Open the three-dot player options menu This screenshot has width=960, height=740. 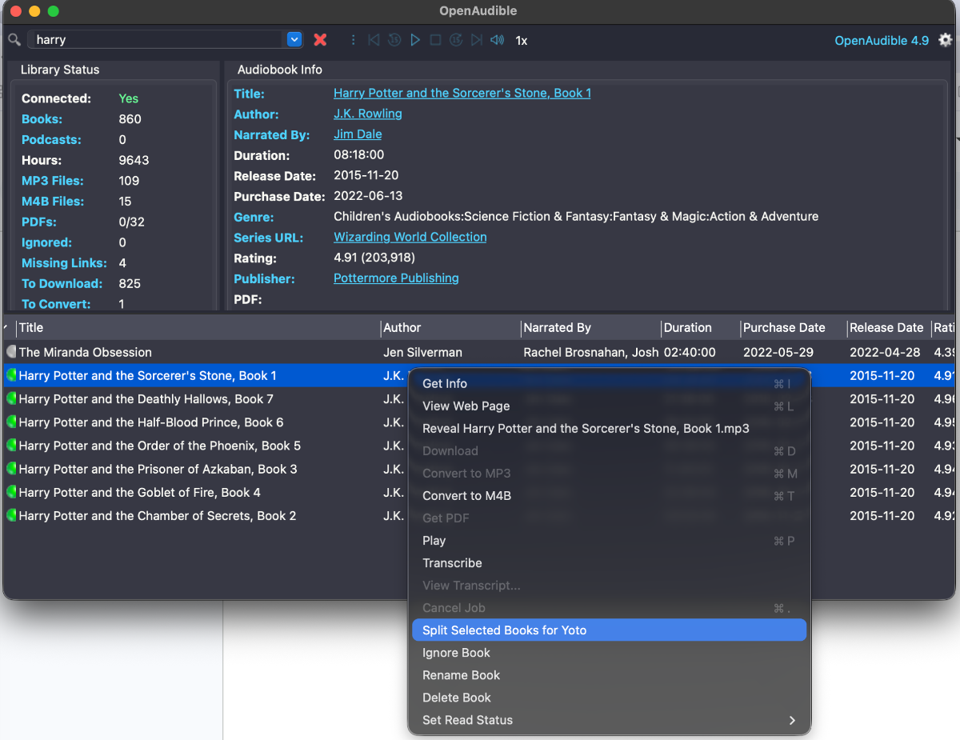pos(354,40)
